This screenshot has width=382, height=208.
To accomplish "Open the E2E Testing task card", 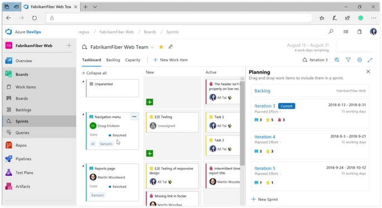I will click(x=172, y=122).
